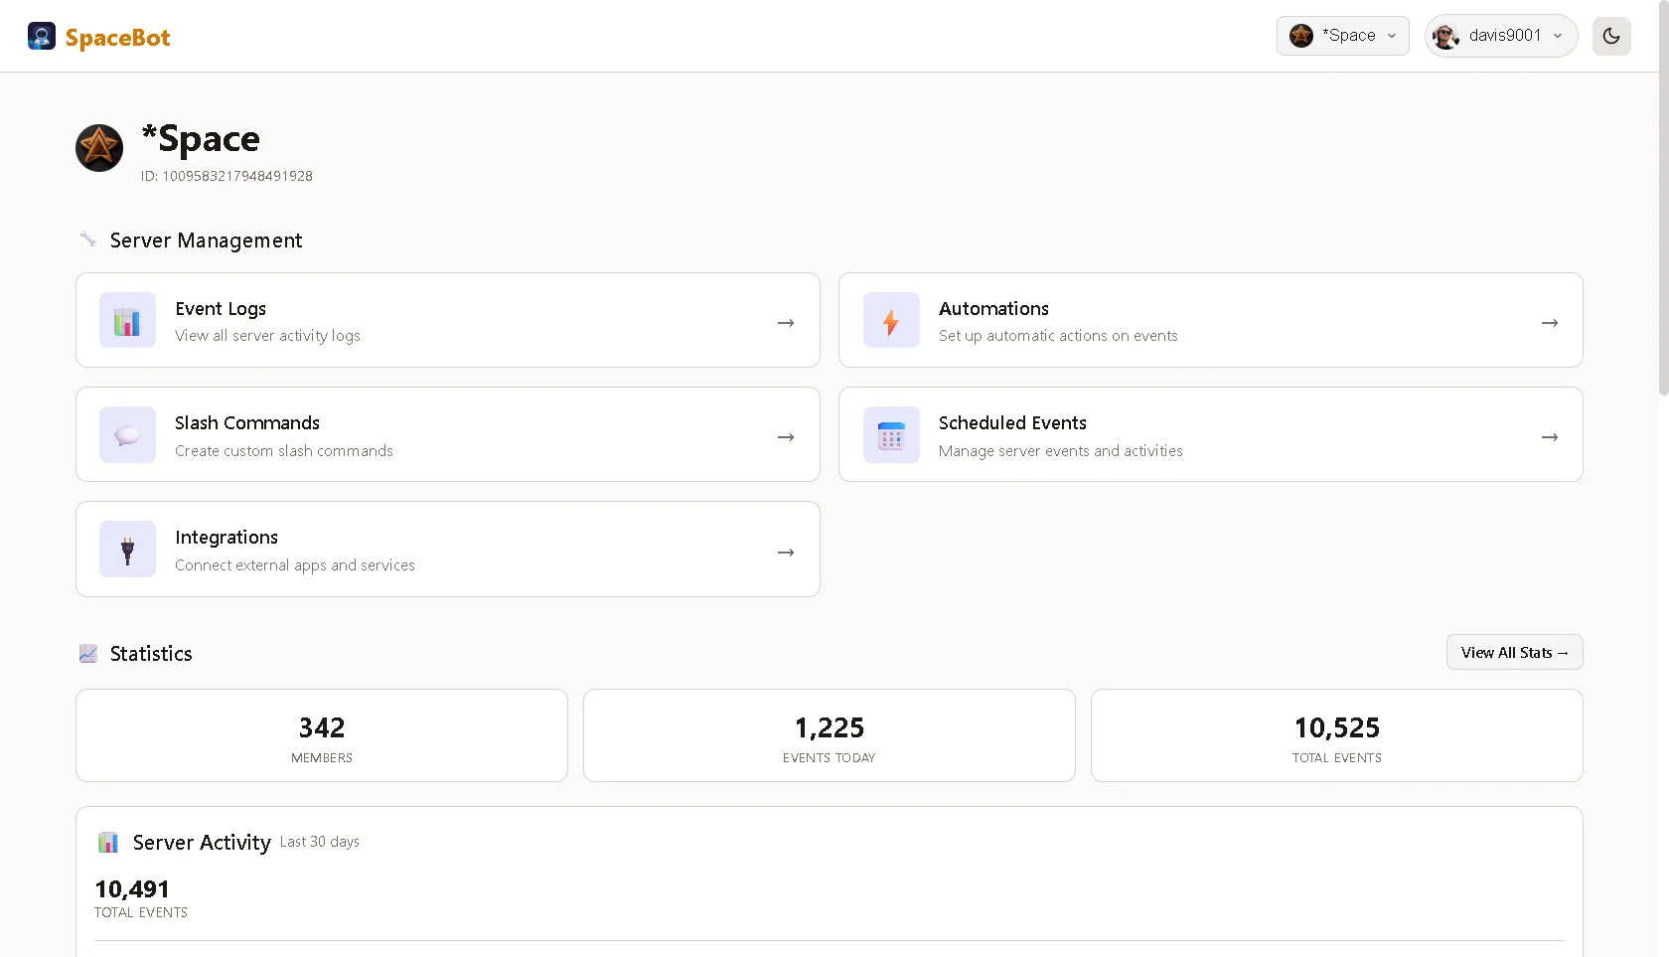This screenshot has width=1669, height=957.
Task: Click the Server Activity panel icon
Action: (108, 842)
